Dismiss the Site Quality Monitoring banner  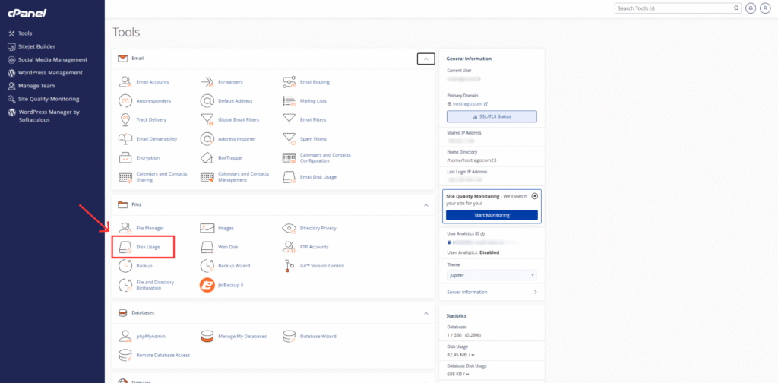point(534,196)
